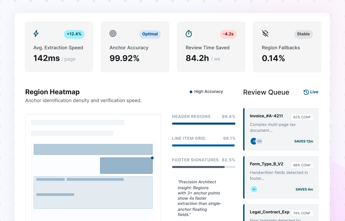Image resolution: width=345 pixels, height=221 pixels.
Task: Click the Line Item Grid progress bar
Action: [204, 145]
